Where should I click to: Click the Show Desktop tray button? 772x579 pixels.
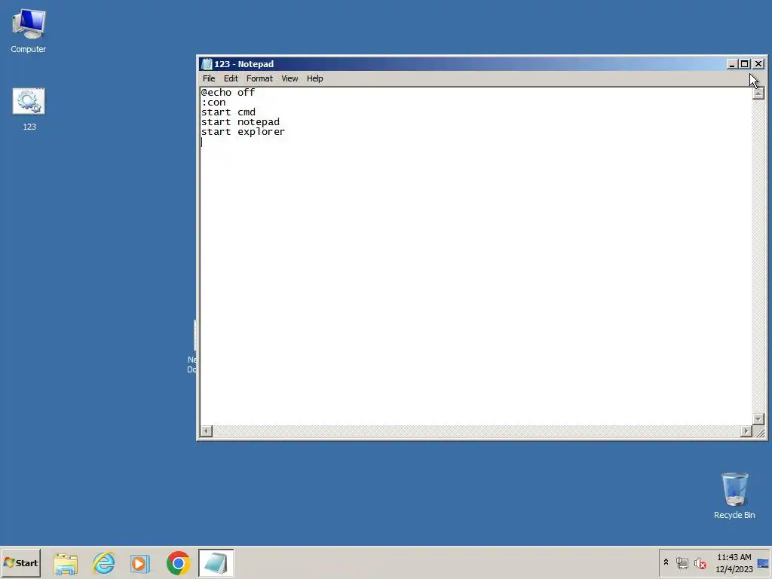pyautogui.click(x=764, y=562)
